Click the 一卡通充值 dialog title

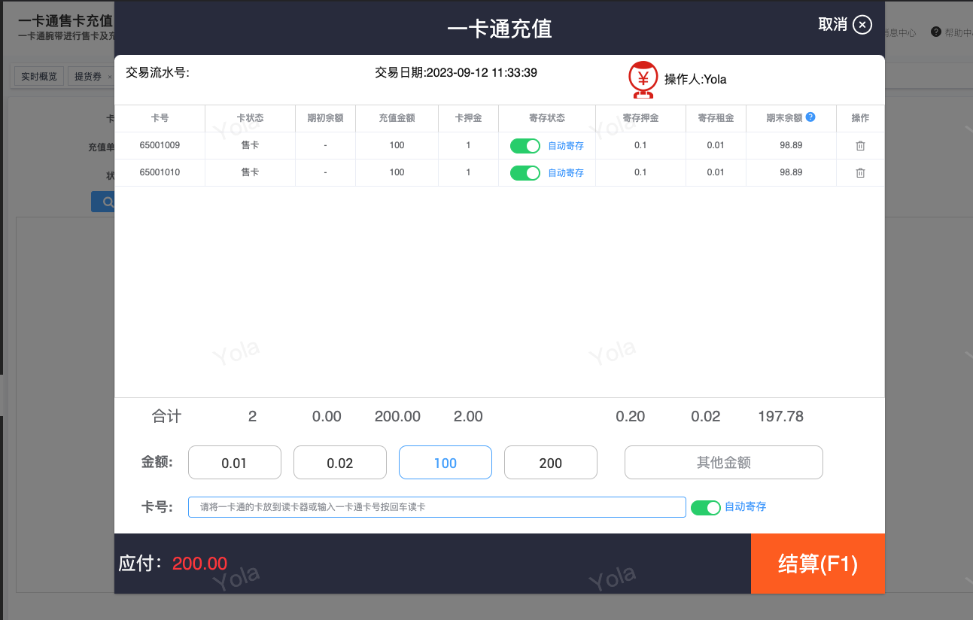[500, 29]
